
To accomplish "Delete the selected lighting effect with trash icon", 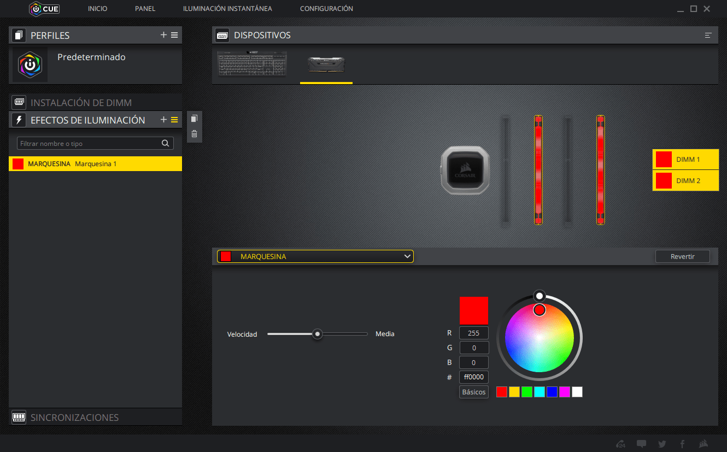I will pos(194,134).
